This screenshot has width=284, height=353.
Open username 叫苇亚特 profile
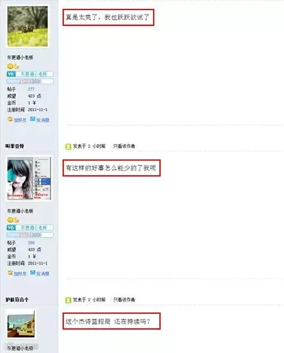click(x=15, y=146)
